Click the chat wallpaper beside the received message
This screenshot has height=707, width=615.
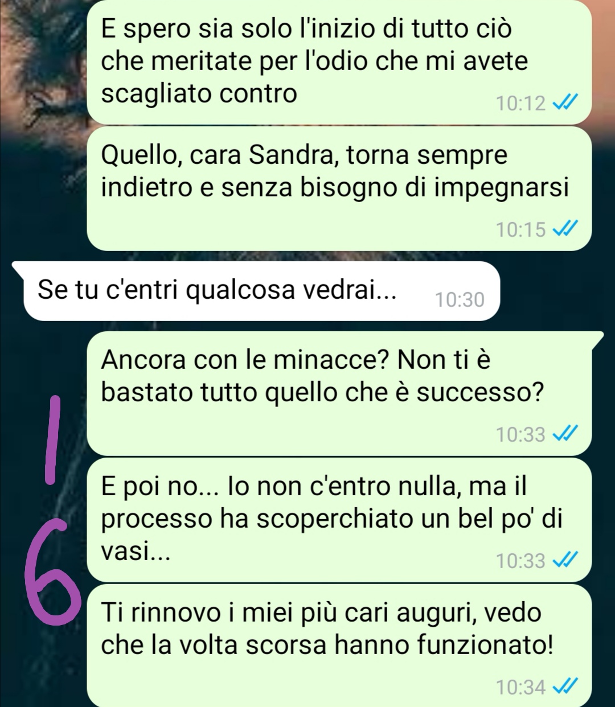pyautogui.click(x=555, y=291)
